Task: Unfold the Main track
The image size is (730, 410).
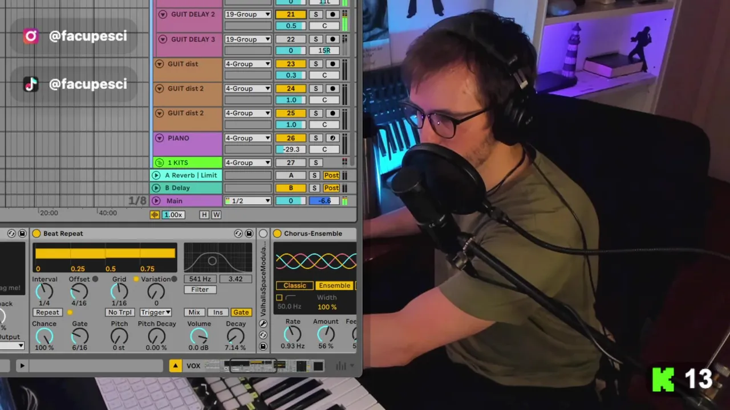Action: tap(156, 200)
